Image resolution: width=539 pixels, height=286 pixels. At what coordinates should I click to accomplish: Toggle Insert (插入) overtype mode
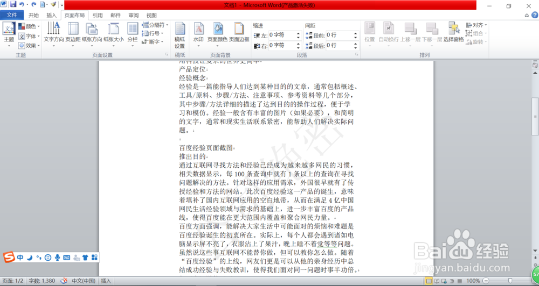[x=106, y=281]
